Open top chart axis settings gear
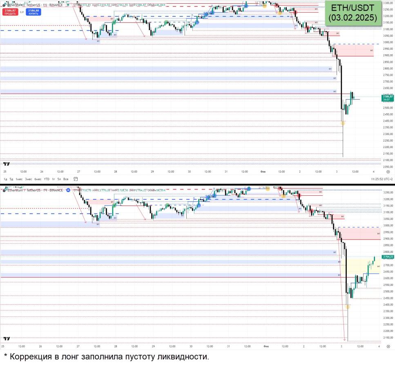Screen dimensions: 395x367 point(388,172)
